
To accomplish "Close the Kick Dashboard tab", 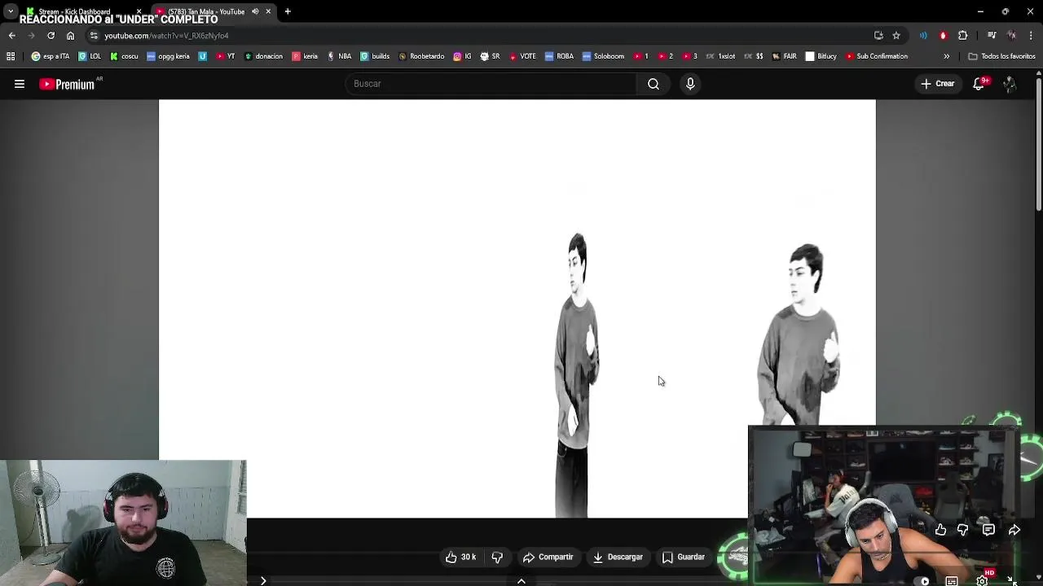I will click(139, 11).
